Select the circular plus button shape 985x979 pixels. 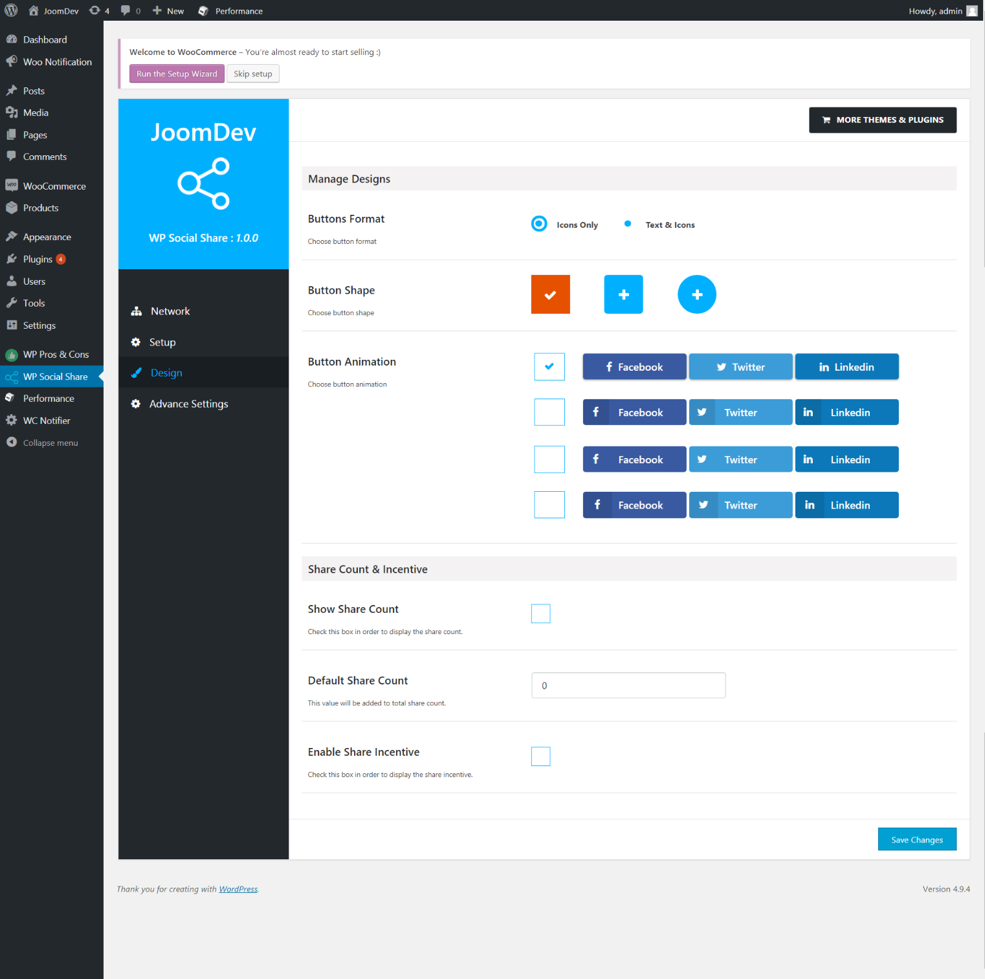[x=697, y=294]
